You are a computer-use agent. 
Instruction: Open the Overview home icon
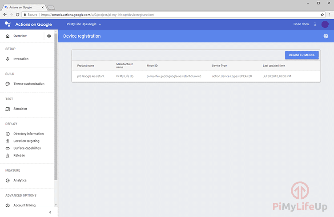pos(8,36)
